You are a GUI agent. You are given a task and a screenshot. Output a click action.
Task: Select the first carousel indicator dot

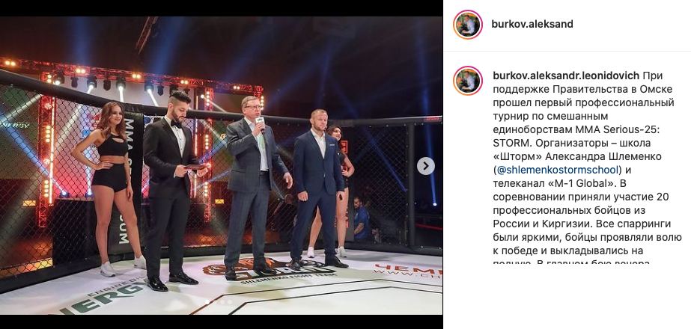point(207,302)
